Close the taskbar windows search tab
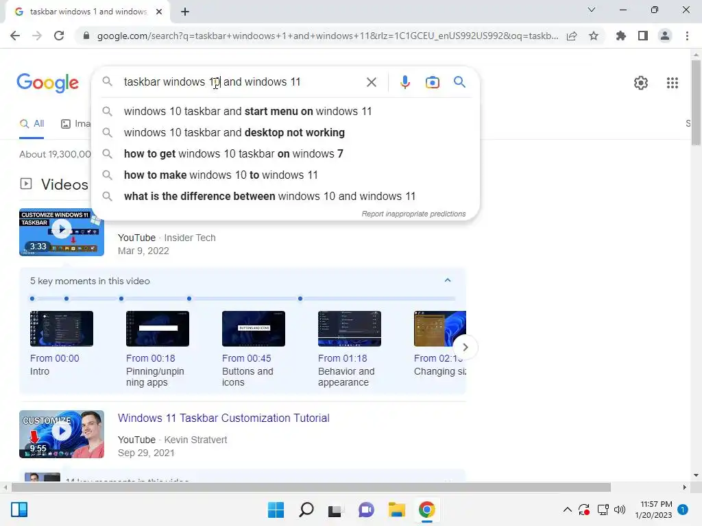This screenshot has height=526, width=702. pyautogui.click(x=159, y=12)
